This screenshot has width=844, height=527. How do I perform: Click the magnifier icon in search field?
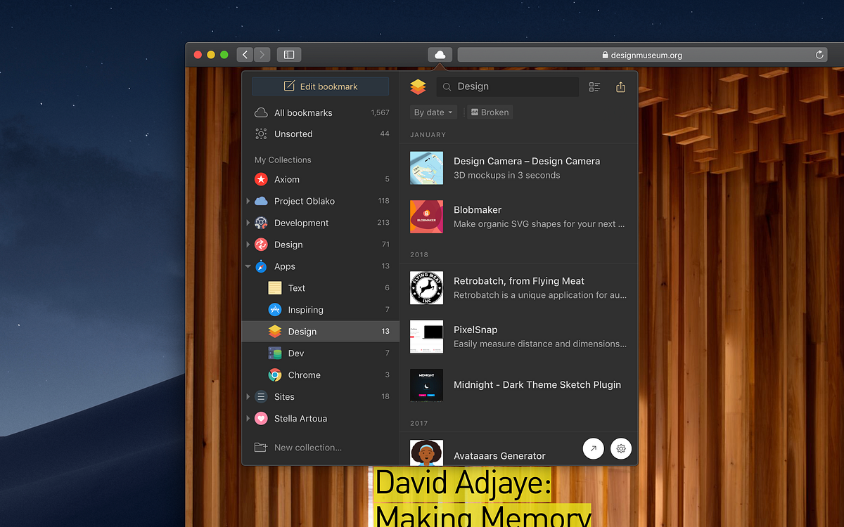click(447, 87)
